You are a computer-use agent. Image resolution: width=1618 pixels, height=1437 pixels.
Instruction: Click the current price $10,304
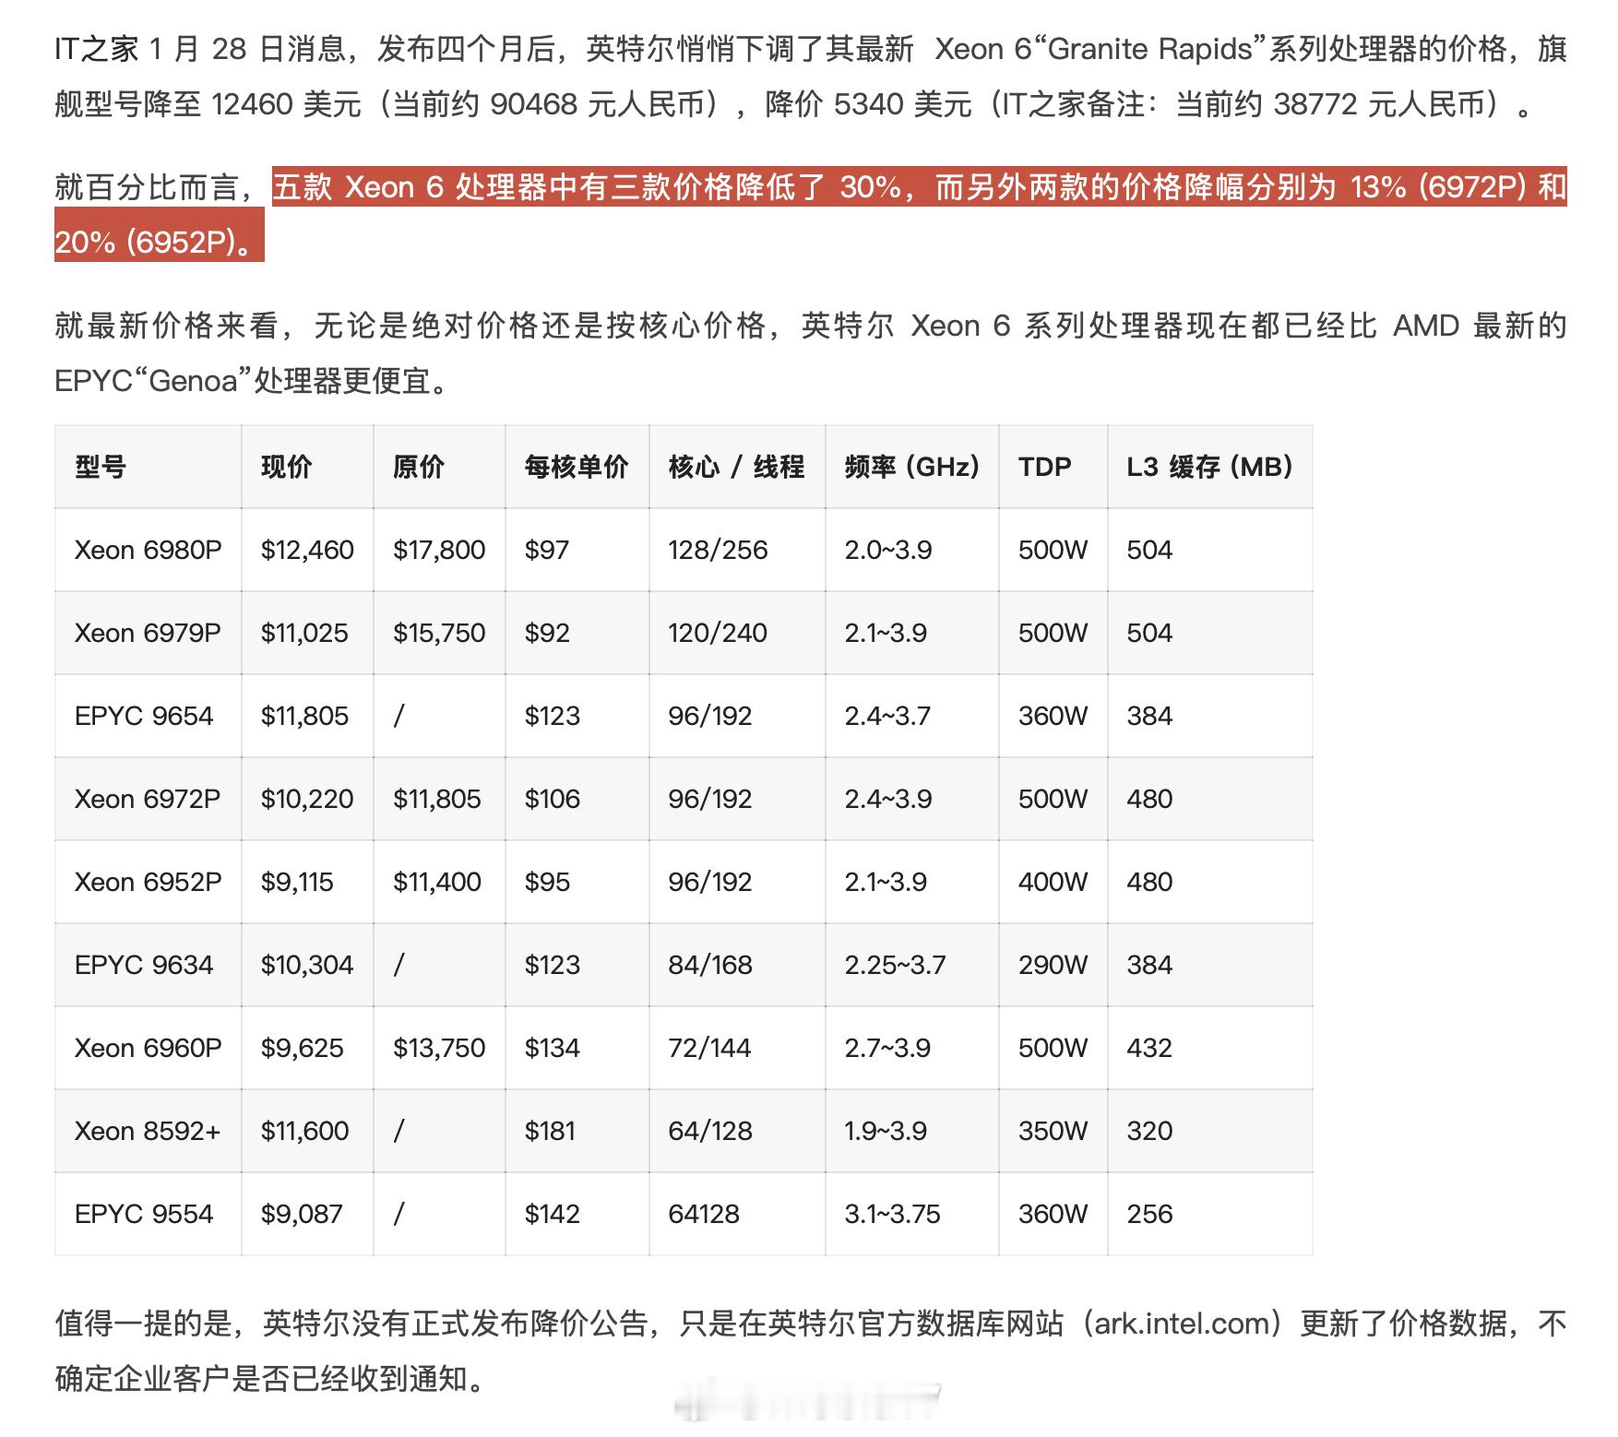tap(307, 965)
